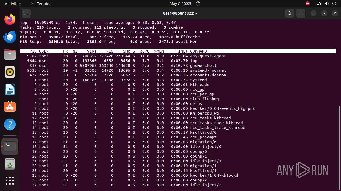Open Rhythmbox music player in dock
This screenshot has height=191, width=341.
point(10,72)
